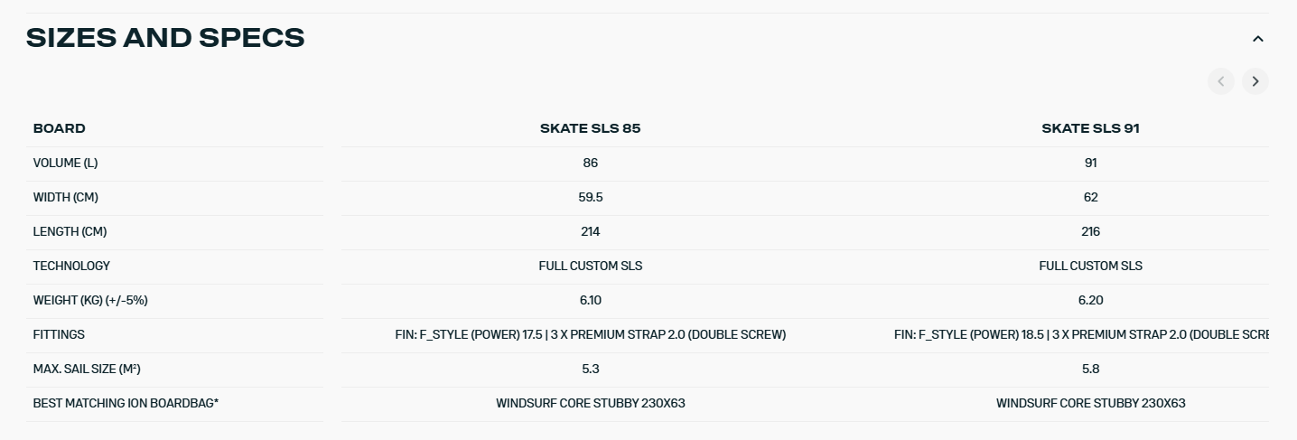Click the Best Matching ION Boardbag label
This screenshot has width=1297, height=440.
click(x=126, y=403)
